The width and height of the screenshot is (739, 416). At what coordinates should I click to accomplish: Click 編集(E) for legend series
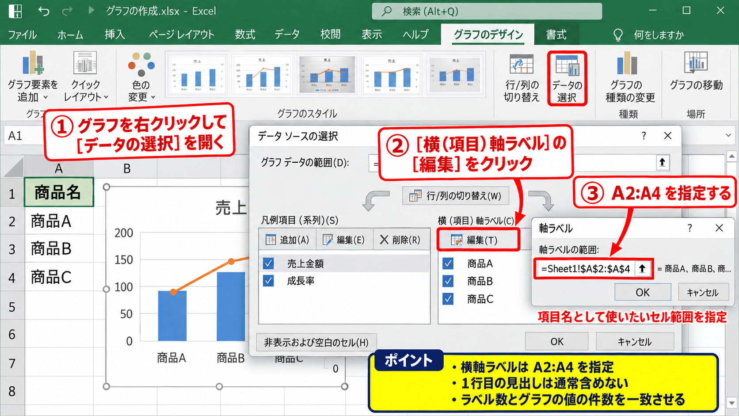[x=344, y=240]
